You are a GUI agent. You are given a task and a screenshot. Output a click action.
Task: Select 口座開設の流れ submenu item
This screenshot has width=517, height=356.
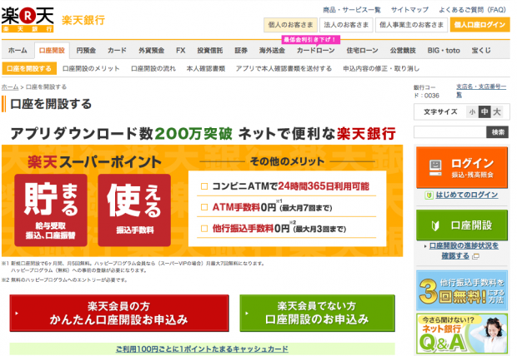[153, 69]
